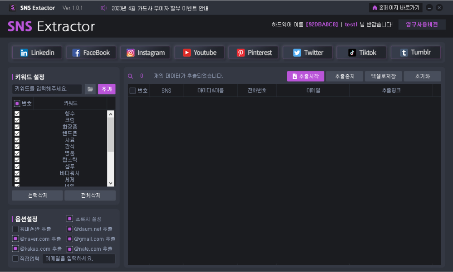
Task: Choose the Instagram platform button
Action: point(145,52)
